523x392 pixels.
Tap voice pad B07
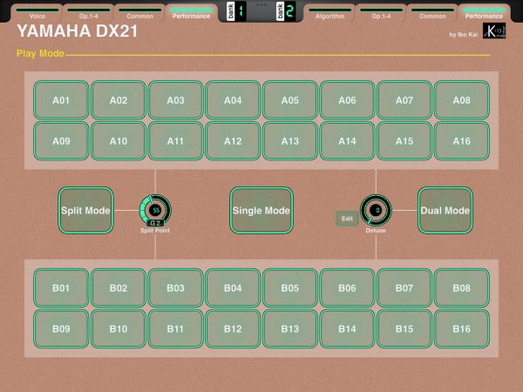tap(404, 287)
